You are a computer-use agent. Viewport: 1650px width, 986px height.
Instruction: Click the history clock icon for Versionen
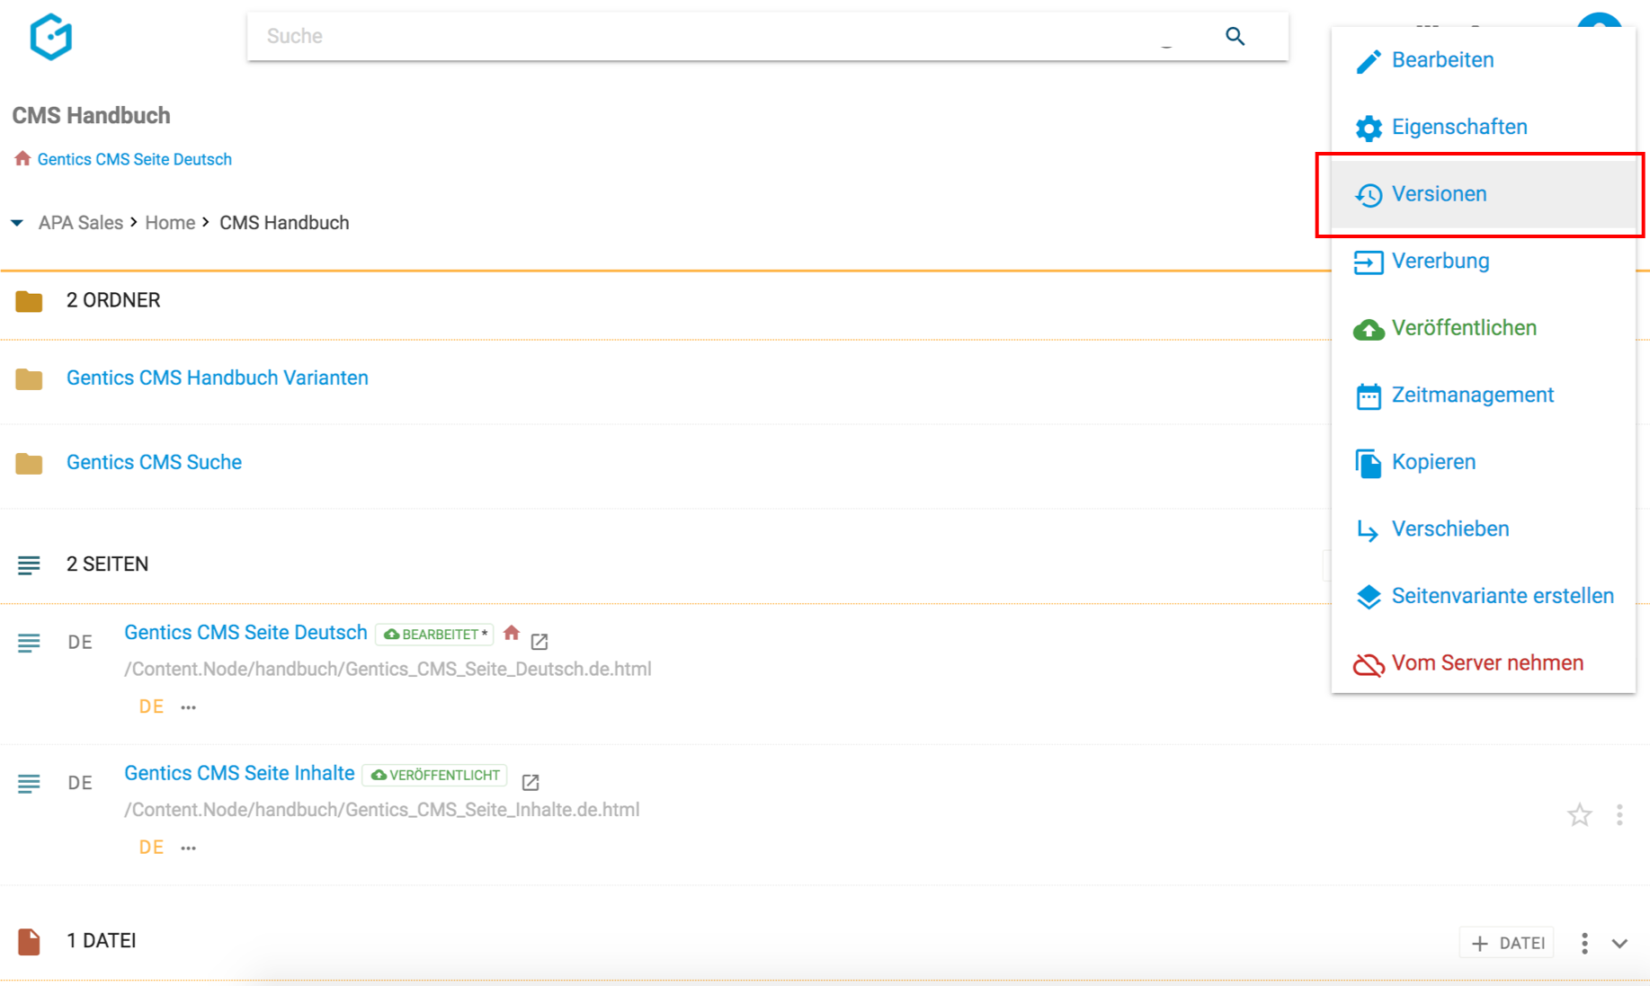click(1368, 195)
